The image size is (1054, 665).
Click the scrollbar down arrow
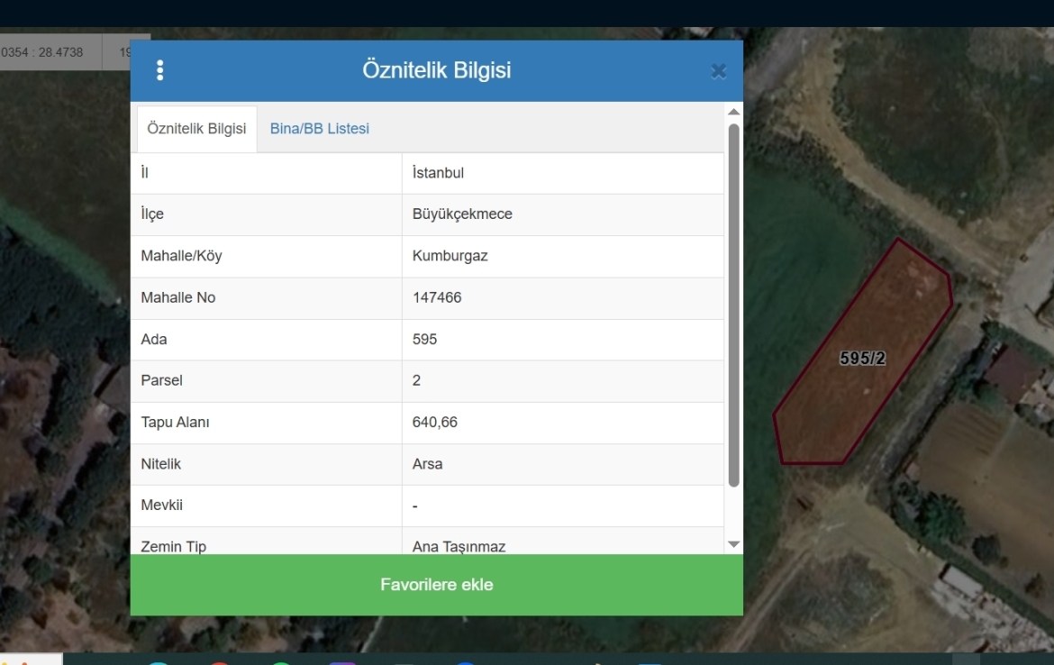[733, 544]
